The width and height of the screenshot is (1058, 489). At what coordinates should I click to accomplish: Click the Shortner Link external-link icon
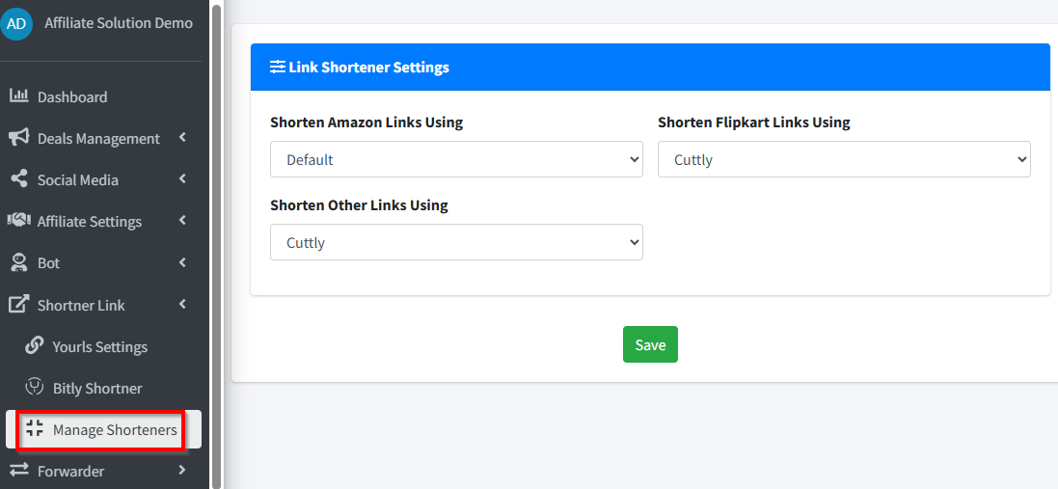(19, 304)
